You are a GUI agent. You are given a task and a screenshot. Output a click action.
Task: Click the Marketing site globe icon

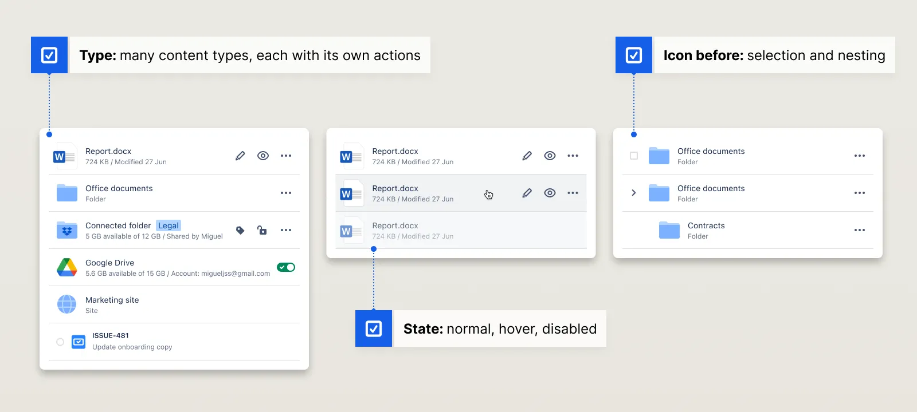67,304
